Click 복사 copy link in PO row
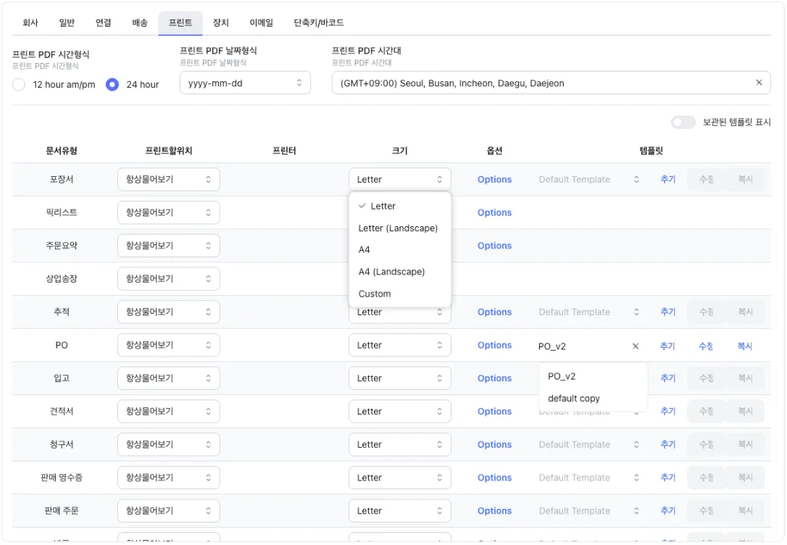The image size is (787, 545). click(x=745, y=346)
